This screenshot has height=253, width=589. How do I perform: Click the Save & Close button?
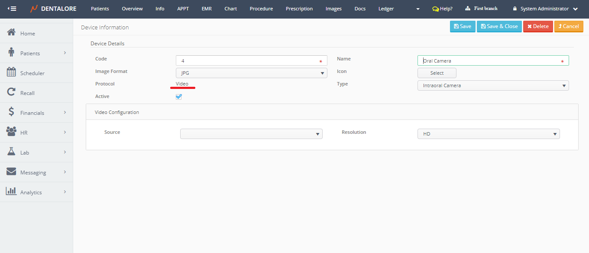click(499, 26)
